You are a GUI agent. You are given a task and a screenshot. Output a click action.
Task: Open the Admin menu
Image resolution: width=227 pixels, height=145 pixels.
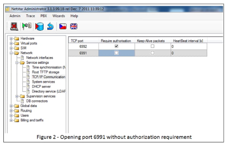[15, 16]
